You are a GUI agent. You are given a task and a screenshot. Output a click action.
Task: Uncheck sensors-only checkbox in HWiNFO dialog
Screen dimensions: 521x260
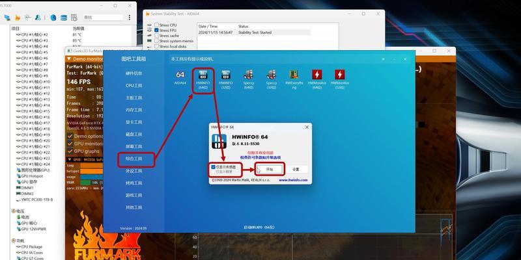(214, 167)
